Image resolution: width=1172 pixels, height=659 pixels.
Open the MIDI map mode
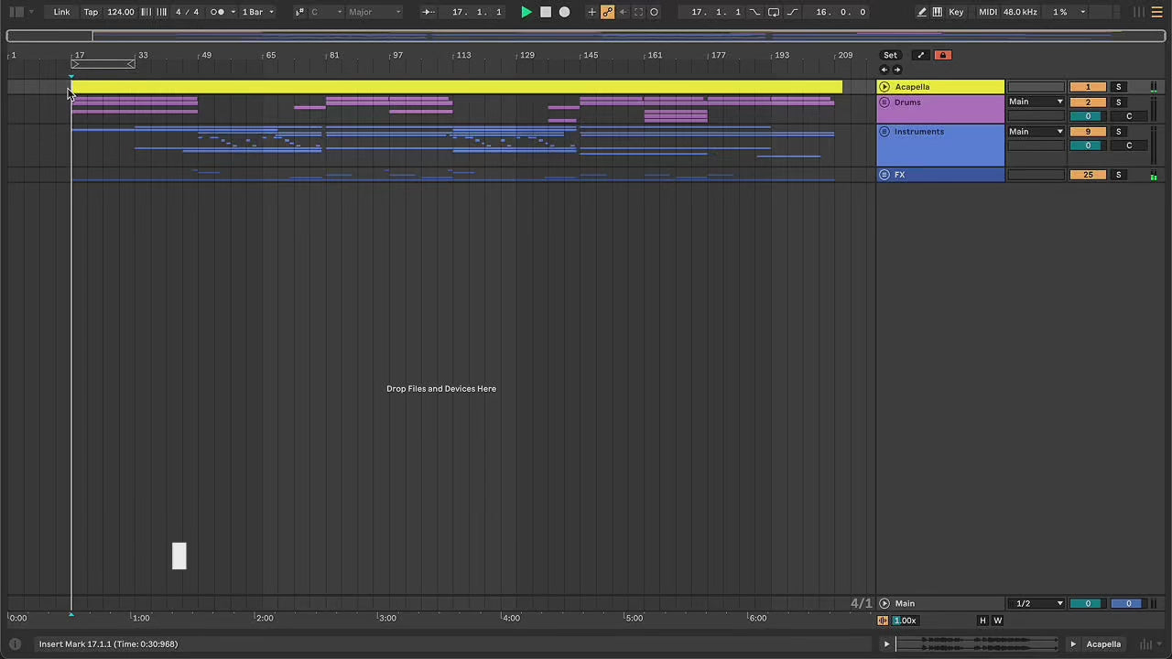pyautogui.click(x=987, y=12)
